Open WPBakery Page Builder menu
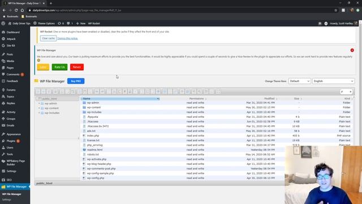The image size is (362, 204). (15, 163)
